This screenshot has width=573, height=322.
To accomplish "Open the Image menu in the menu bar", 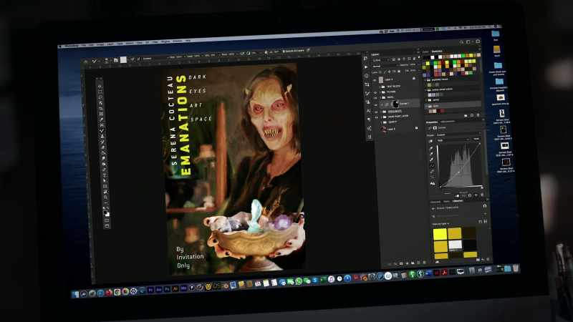I will (x=100, y=44).
